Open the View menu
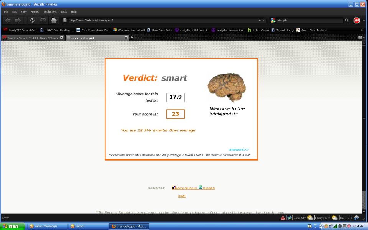Viewport: 368px width, 230px height. (24, 12)
